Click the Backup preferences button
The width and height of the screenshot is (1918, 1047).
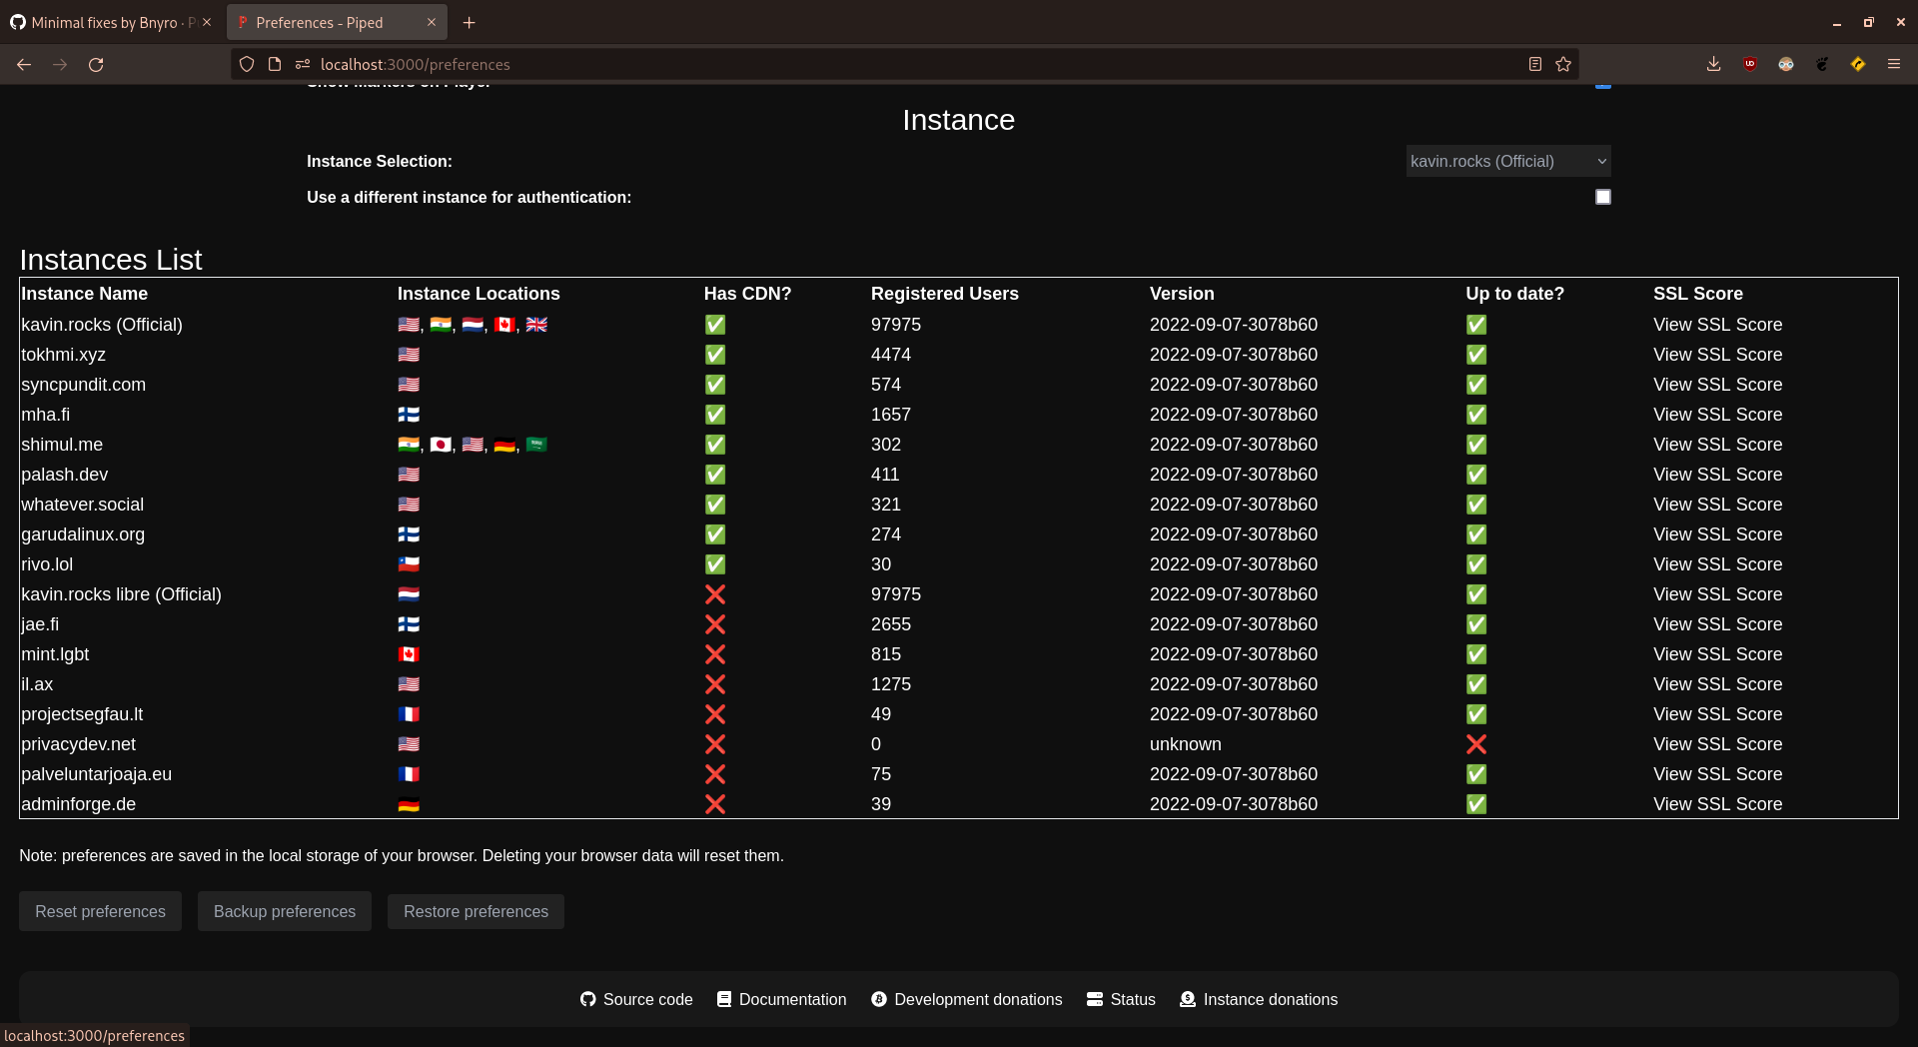point(285,911)
